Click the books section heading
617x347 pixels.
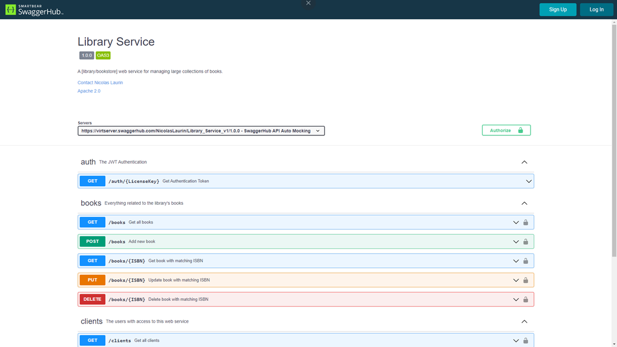tap(91, 203)
